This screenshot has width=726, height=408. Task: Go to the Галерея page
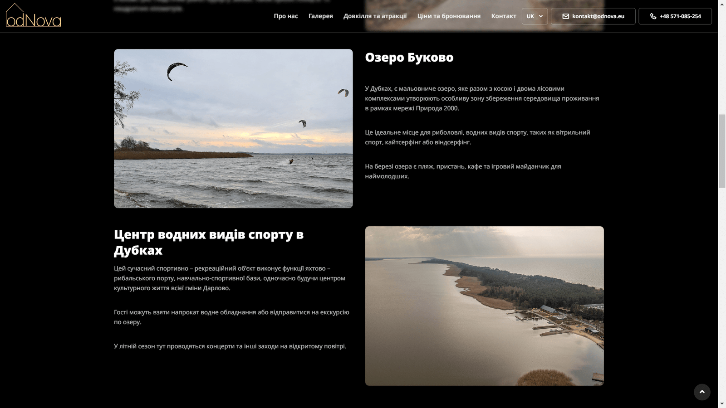coord(320,16)
